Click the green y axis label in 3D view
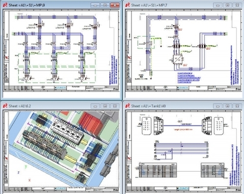244x194 pixels. click(x=26, y=167)
